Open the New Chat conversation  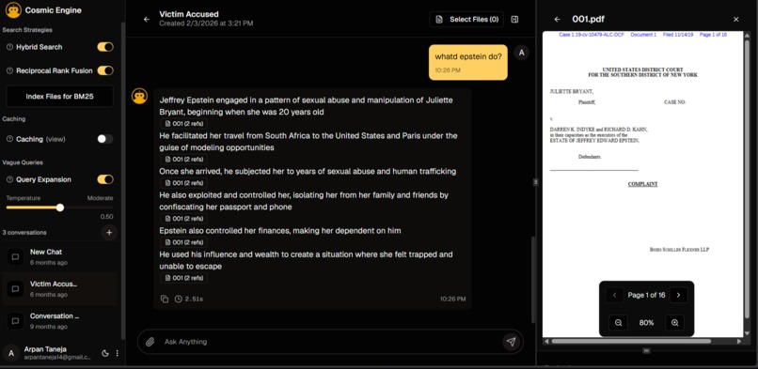click(59, 257)
